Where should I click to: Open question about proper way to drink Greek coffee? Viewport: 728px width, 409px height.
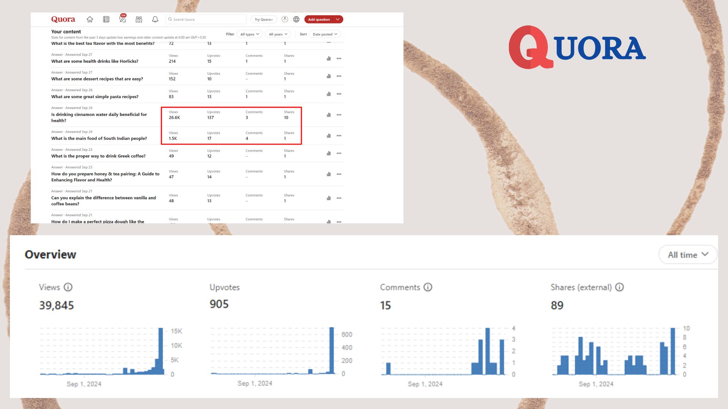click(x=98, y=156)
